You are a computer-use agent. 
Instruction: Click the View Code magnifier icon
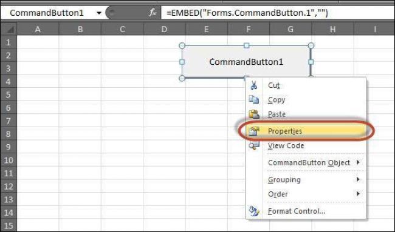tap(254, 145)
